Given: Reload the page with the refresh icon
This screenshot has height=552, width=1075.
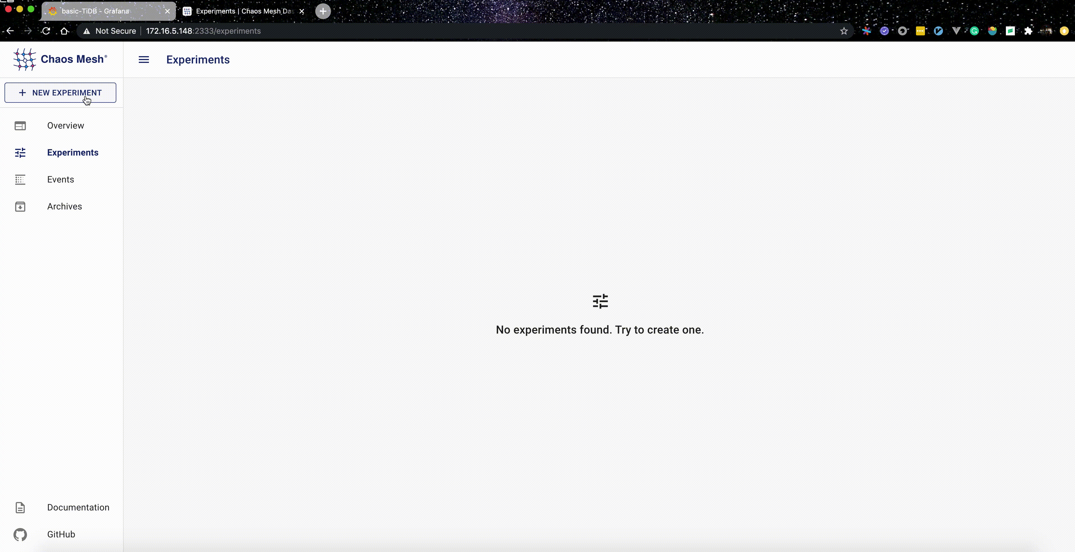Looking at the screenshot, I should point(46,31).
